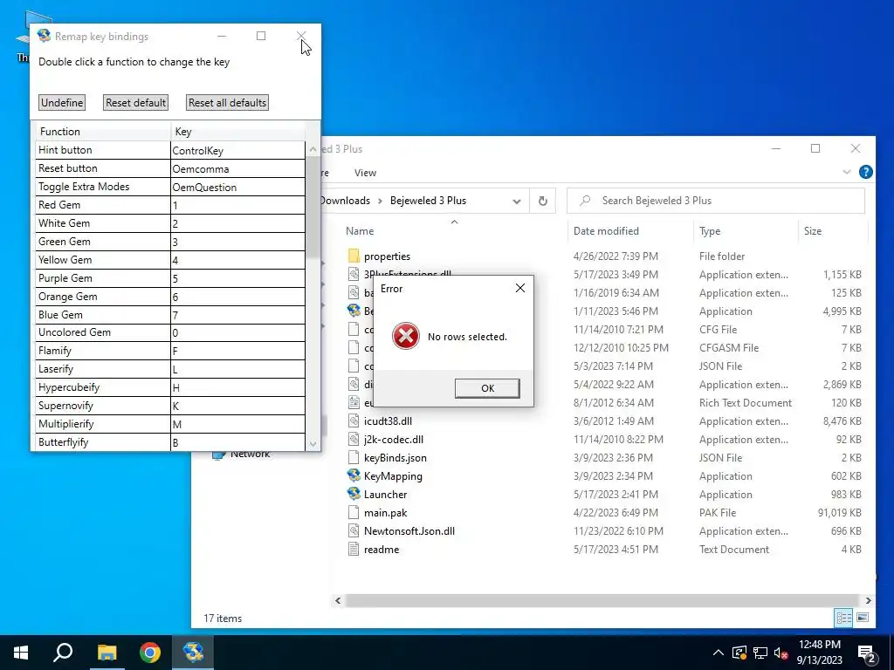Show hidden tray icons chevron
This screenshot has width=894, height=670.
click(x=719, y=653)
